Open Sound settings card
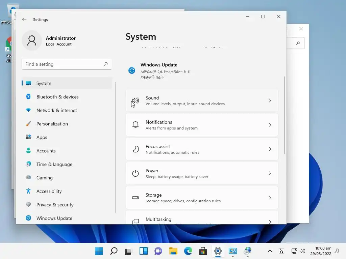 [202, 100]
